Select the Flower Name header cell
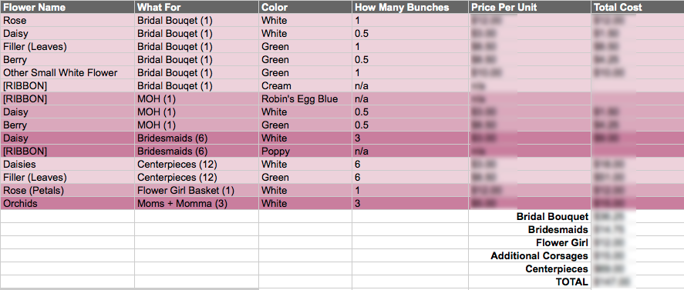 [67, 7]
